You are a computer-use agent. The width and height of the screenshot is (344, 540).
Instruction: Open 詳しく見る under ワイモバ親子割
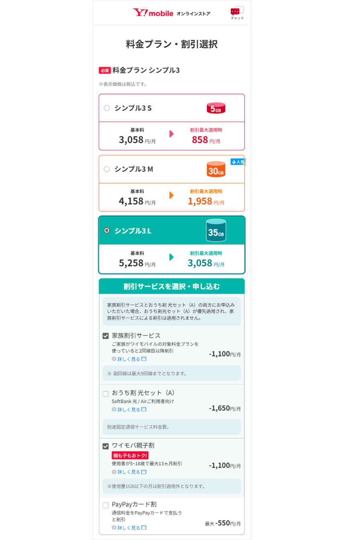click(129, 472)
